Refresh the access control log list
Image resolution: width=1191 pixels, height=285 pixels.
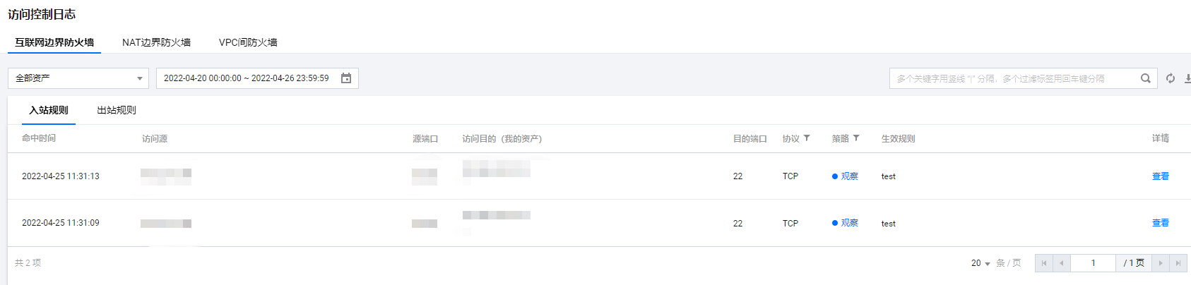1171,78
